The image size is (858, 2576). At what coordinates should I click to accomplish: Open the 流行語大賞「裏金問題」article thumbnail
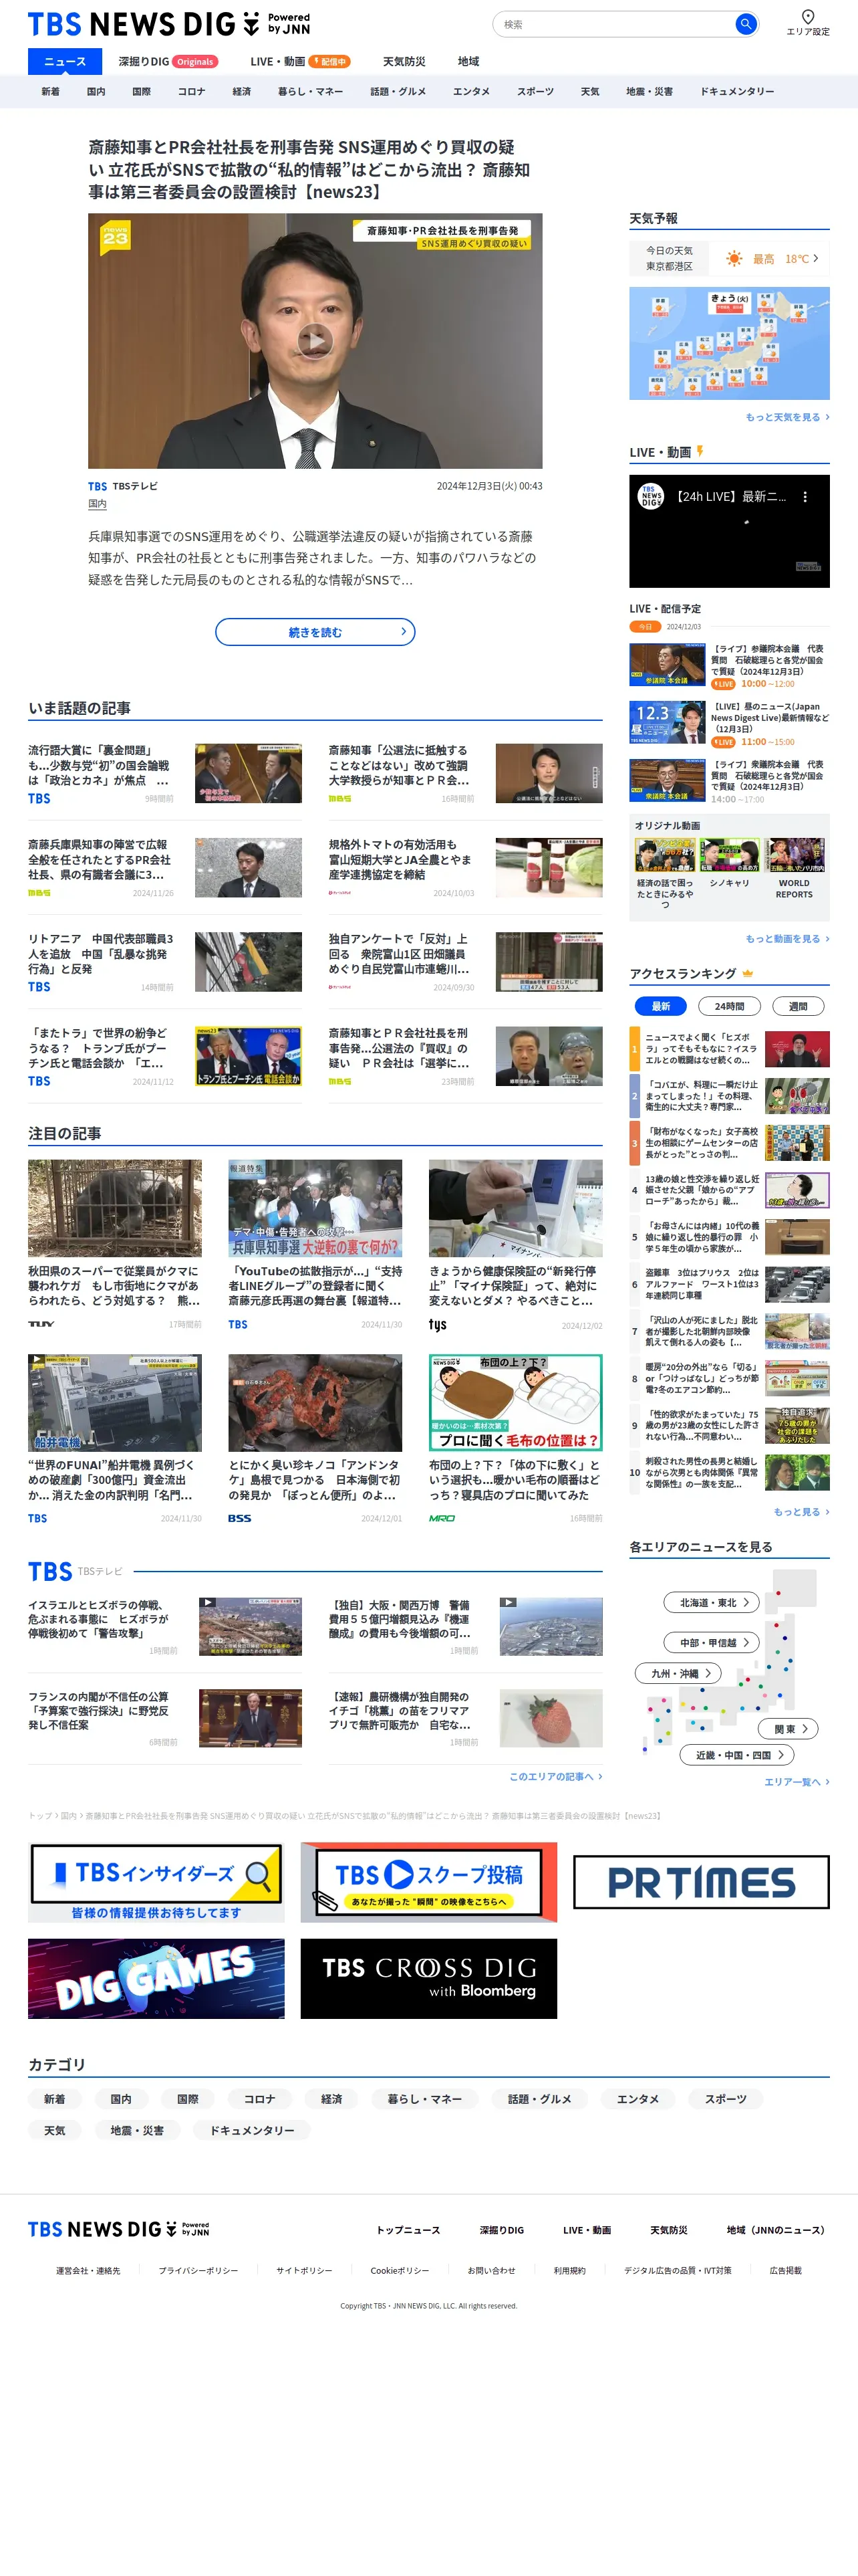point(248,773)
